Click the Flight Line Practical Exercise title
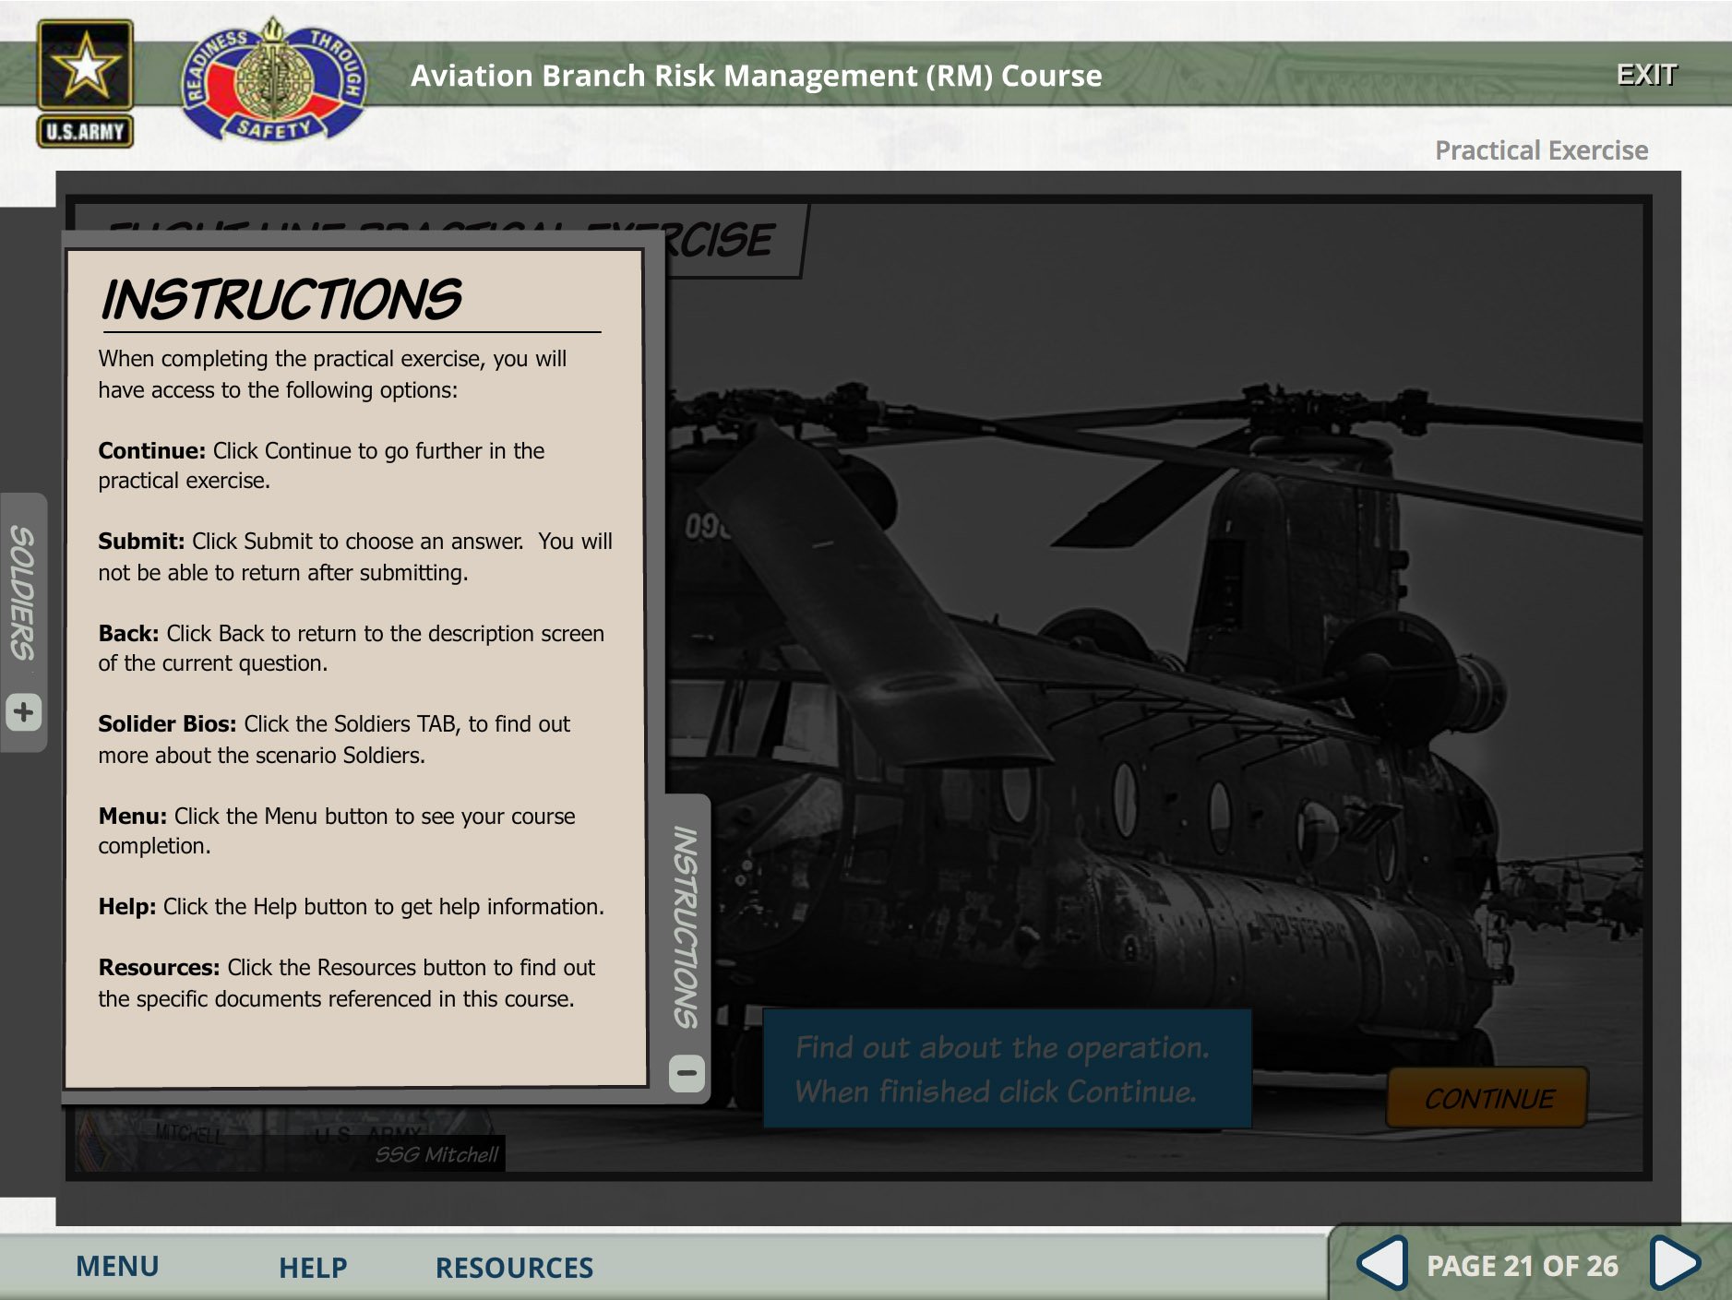This screenshot has width=1732, height=1300. [729, 233]
